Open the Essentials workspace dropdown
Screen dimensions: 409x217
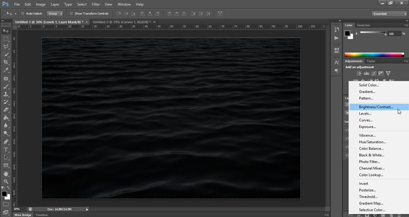389,14
